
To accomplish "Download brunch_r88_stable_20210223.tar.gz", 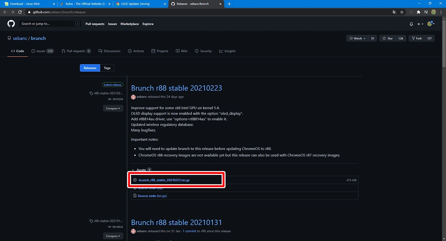I will click(x=164, y=180).
